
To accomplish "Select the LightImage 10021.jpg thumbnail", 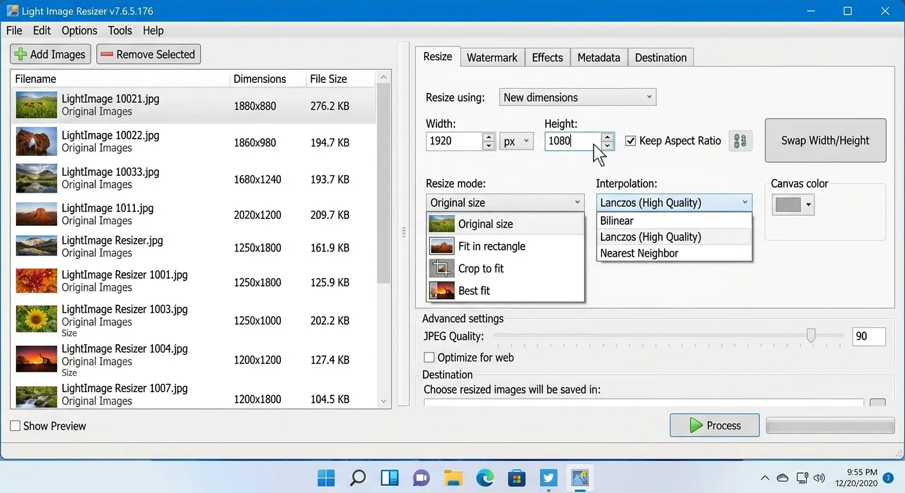I will [37, 105].
